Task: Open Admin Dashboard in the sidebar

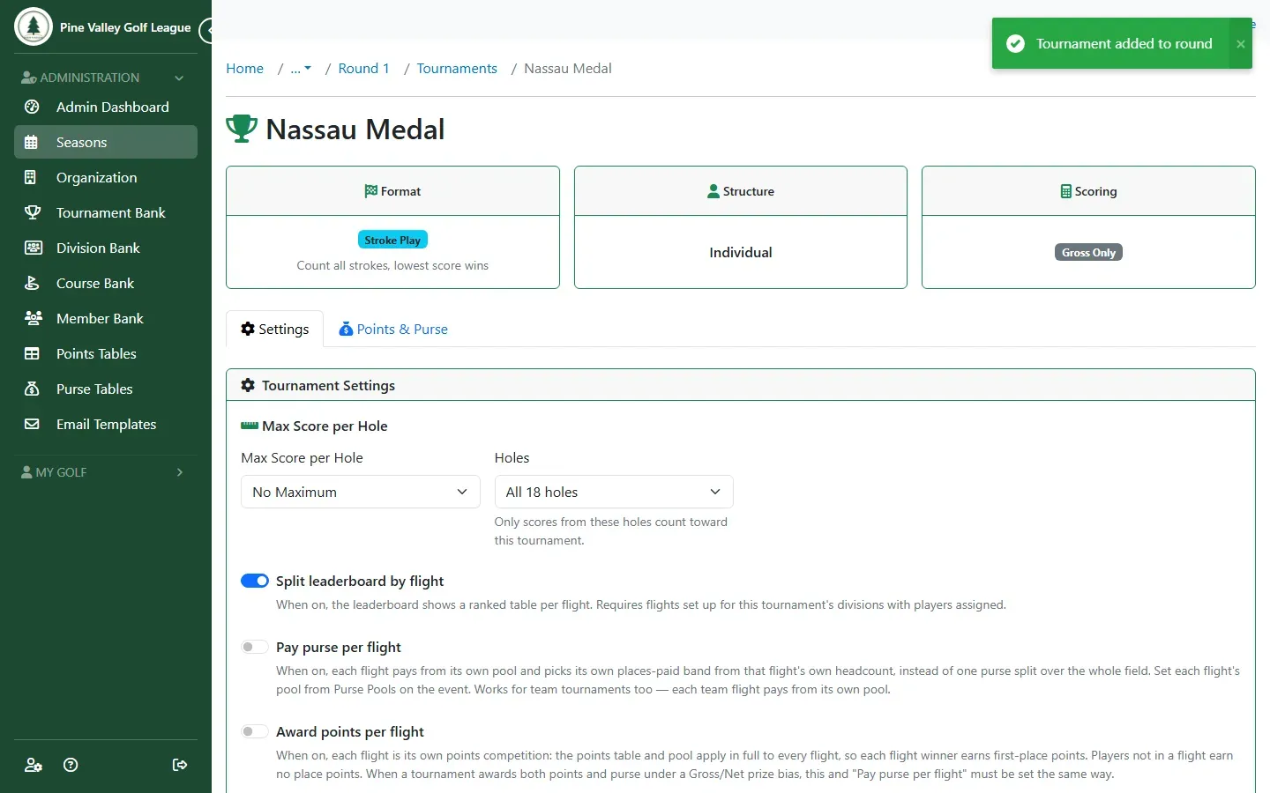Action: pyautogui.click(x=106, y=107)
